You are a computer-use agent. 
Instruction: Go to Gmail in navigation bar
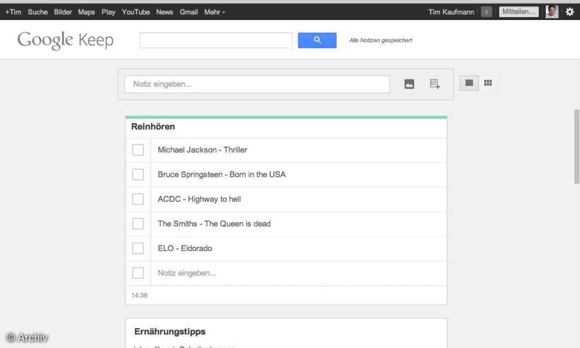[x=188, y=12]
